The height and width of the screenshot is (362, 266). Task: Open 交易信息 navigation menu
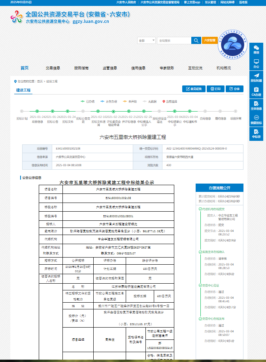point(53,68)
